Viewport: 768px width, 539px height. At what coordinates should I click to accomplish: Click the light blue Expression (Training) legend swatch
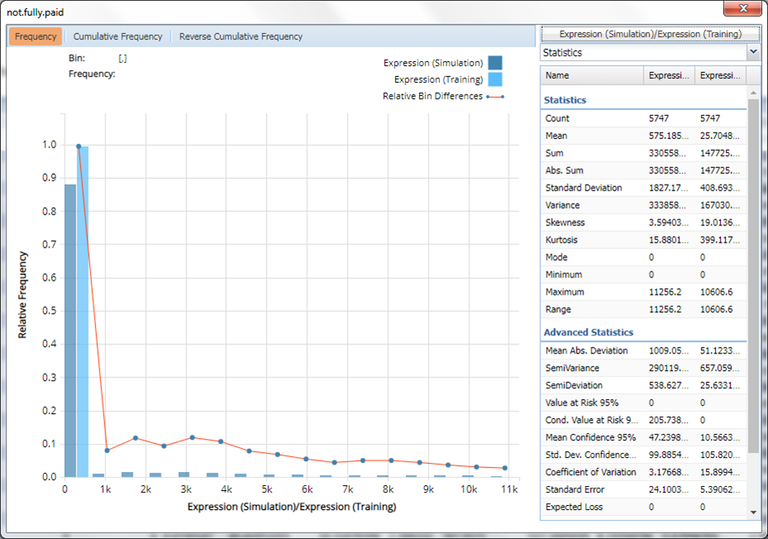click(495, 79)
